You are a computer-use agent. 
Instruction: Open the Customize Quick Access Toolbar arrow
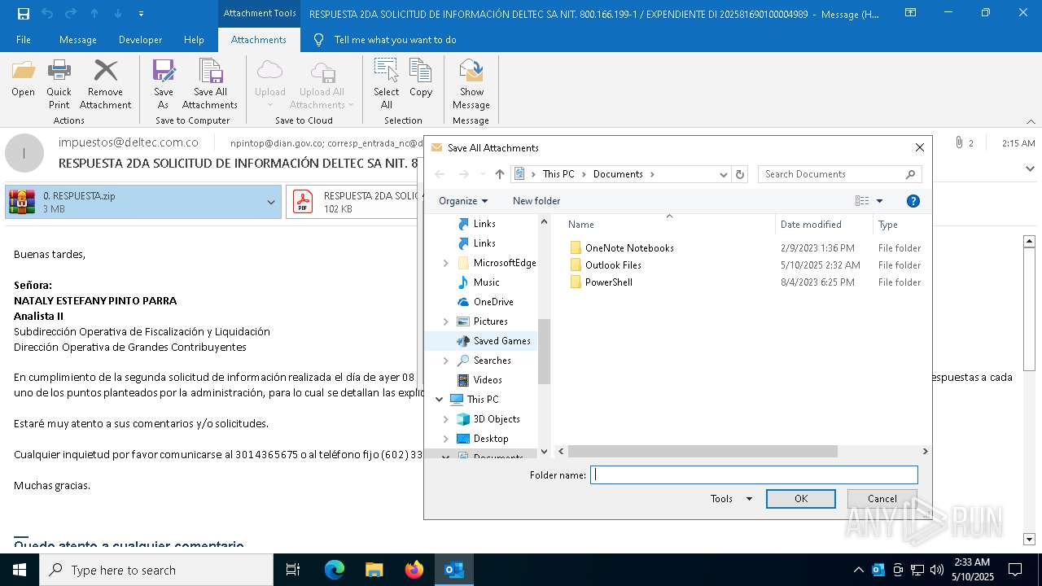pyautogui.click(x=141, y=13)
